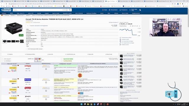Open File Explorer from taskbar

[88, 104]
